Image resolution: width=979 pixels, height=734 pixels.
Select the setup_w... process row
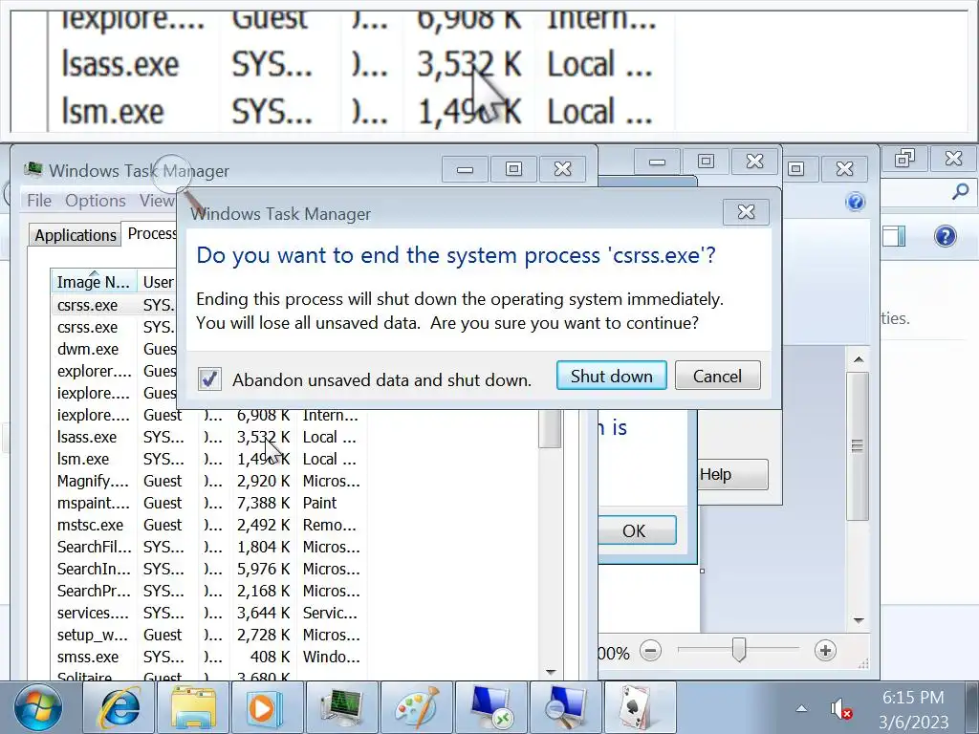click(x=209, y=635)
